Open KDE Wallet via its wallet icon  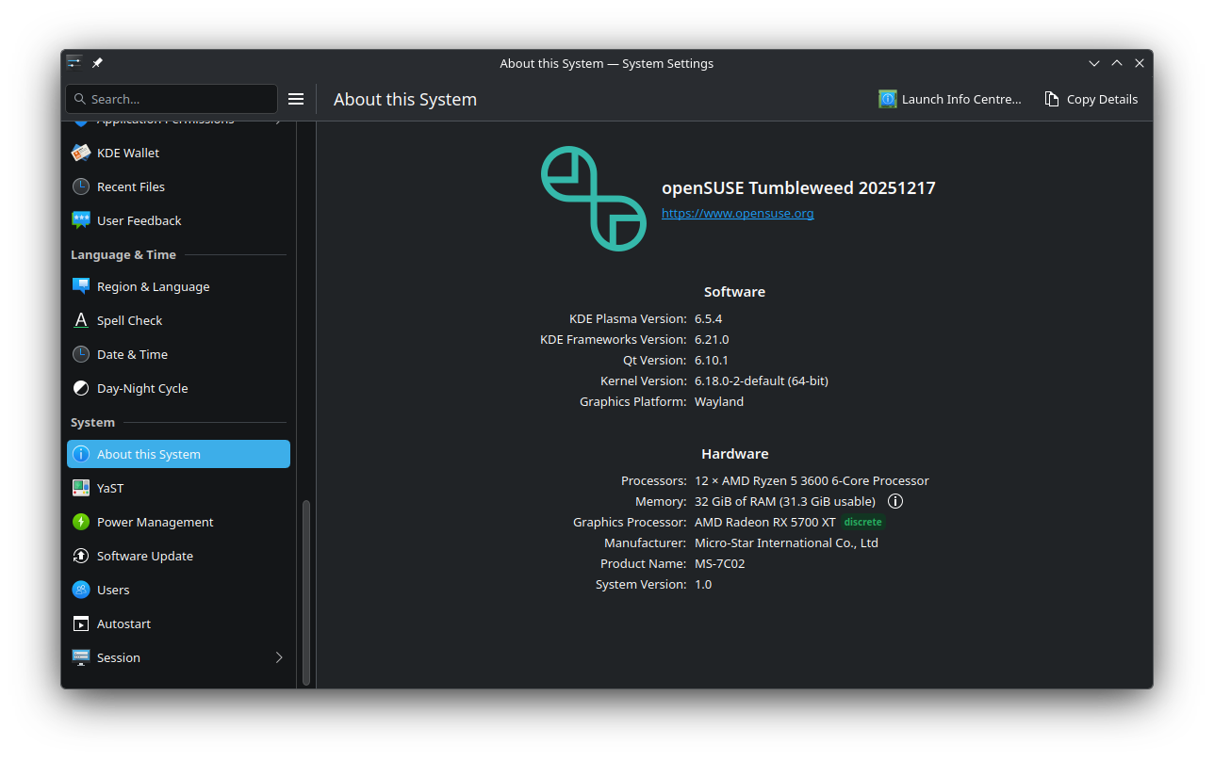[x=81, y=153]
